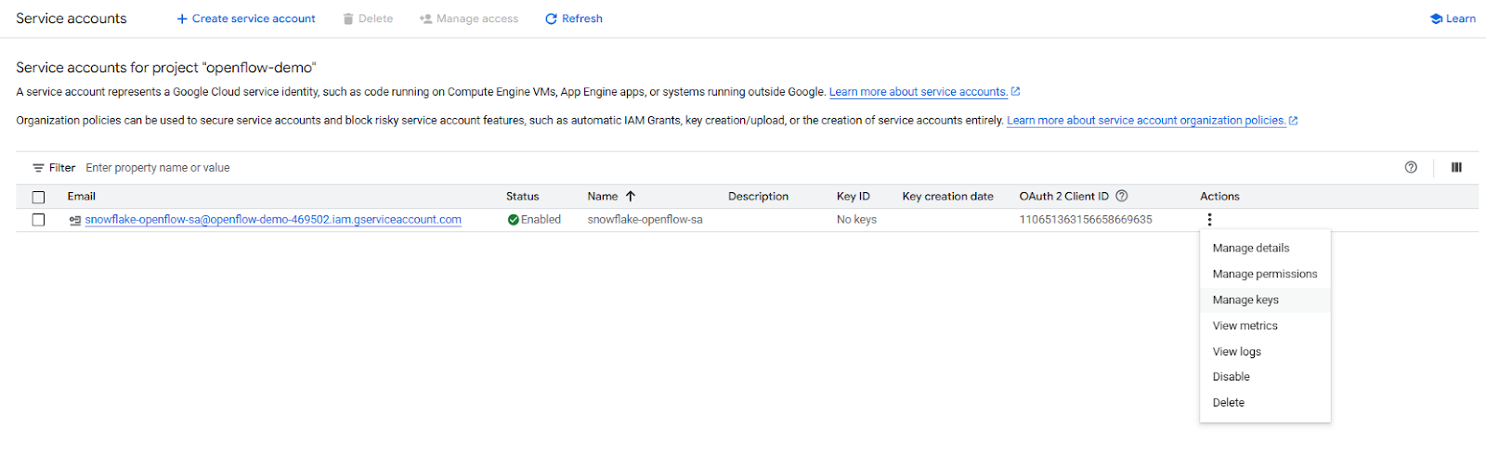Click the snowflake-openflow-sa name cell
Image resolution: width=1486 pixels, height=452 pixels.
click(645, 220)
